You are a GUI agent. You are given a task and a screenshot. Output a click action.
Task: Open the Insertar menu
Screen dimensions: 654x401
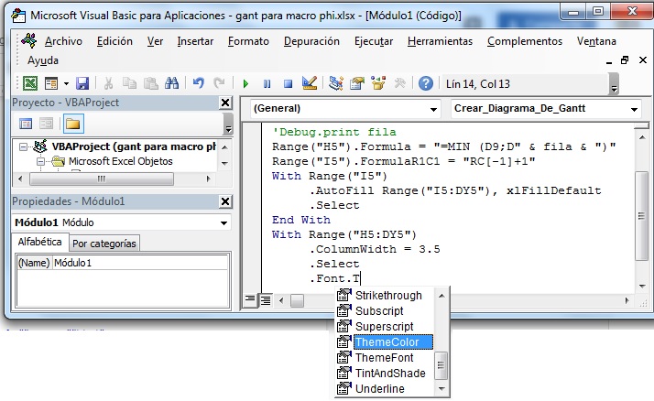[x=195, y=41]
